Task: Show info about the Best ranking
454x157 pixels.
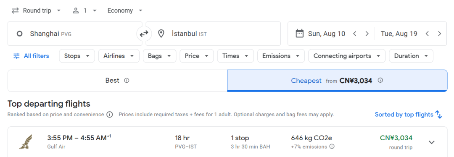Action: pyautogui.click(x=127, y=80)
